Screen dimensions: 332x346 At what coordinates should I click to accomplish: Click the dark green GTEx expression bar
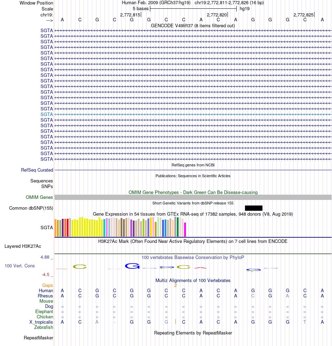point(178,227)
